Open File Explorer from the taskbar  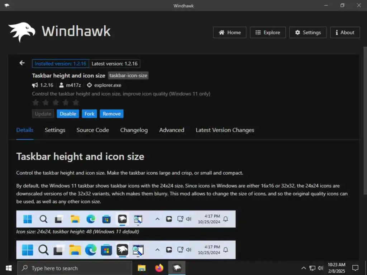[142, 268]
